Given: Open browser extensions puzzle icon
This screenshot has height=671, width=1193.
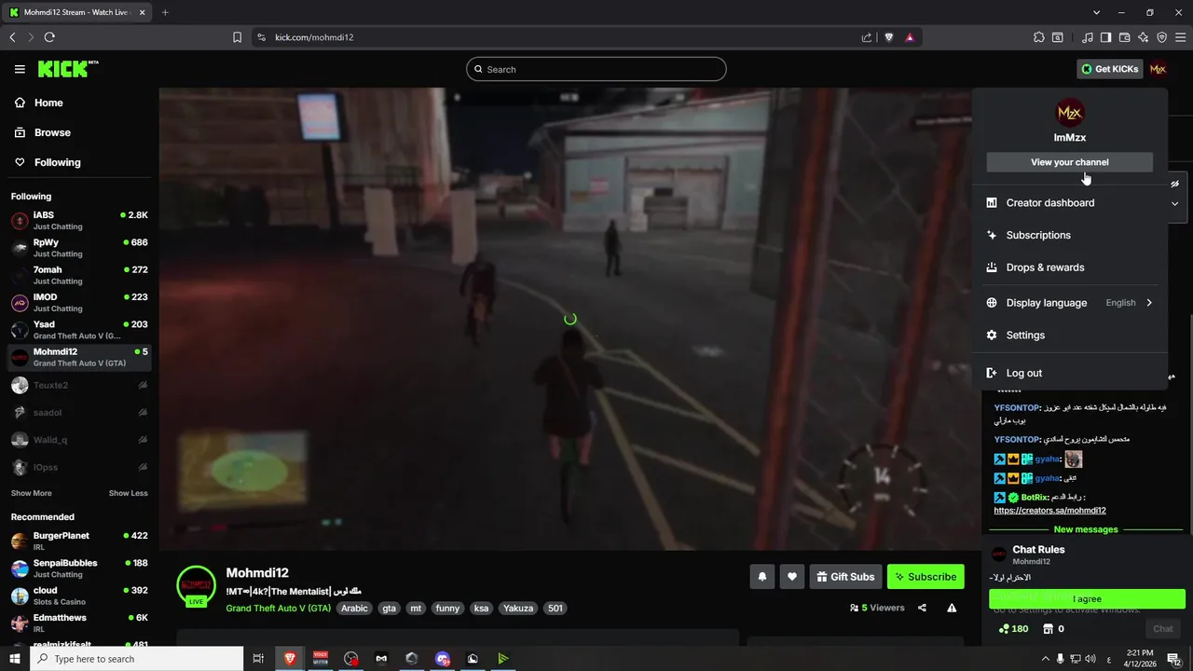Looking at the screenshot, I should [1038, 37].
